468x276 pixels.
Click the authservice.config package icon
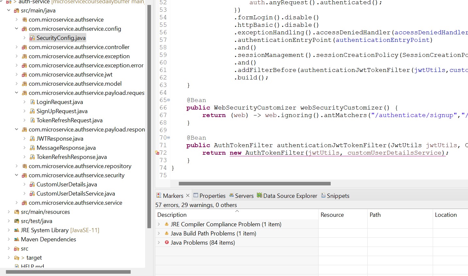(x=25, y=29)
